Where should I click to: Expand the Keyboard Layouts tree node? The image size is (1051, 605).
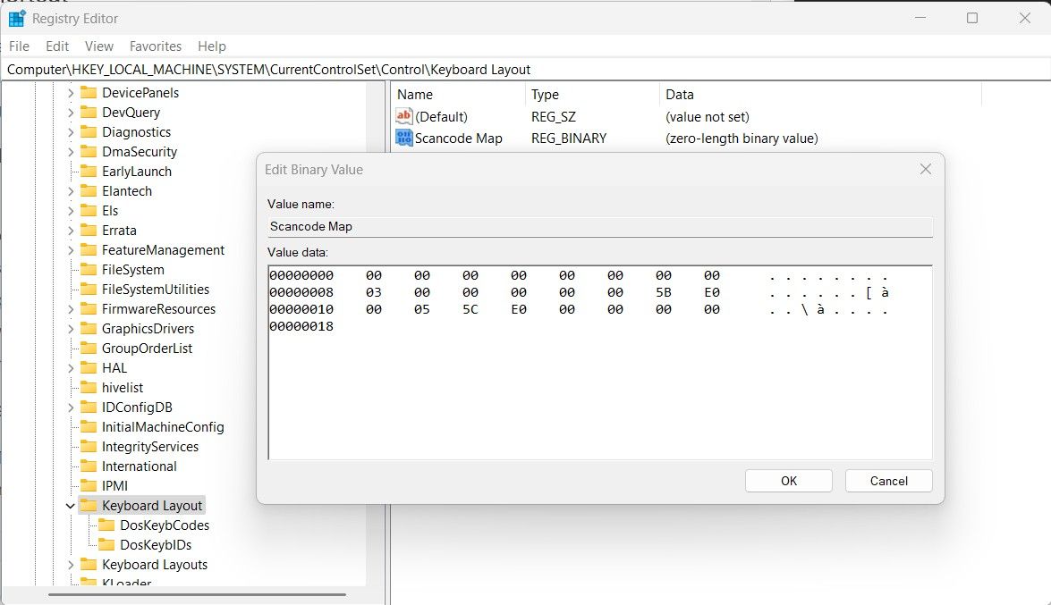pyautogui.click(x=71, y=565)
